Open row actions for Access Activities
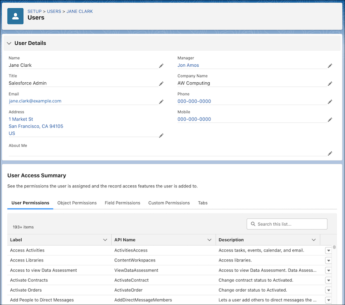This screenshot has height=305, width=345. [329, 250]
